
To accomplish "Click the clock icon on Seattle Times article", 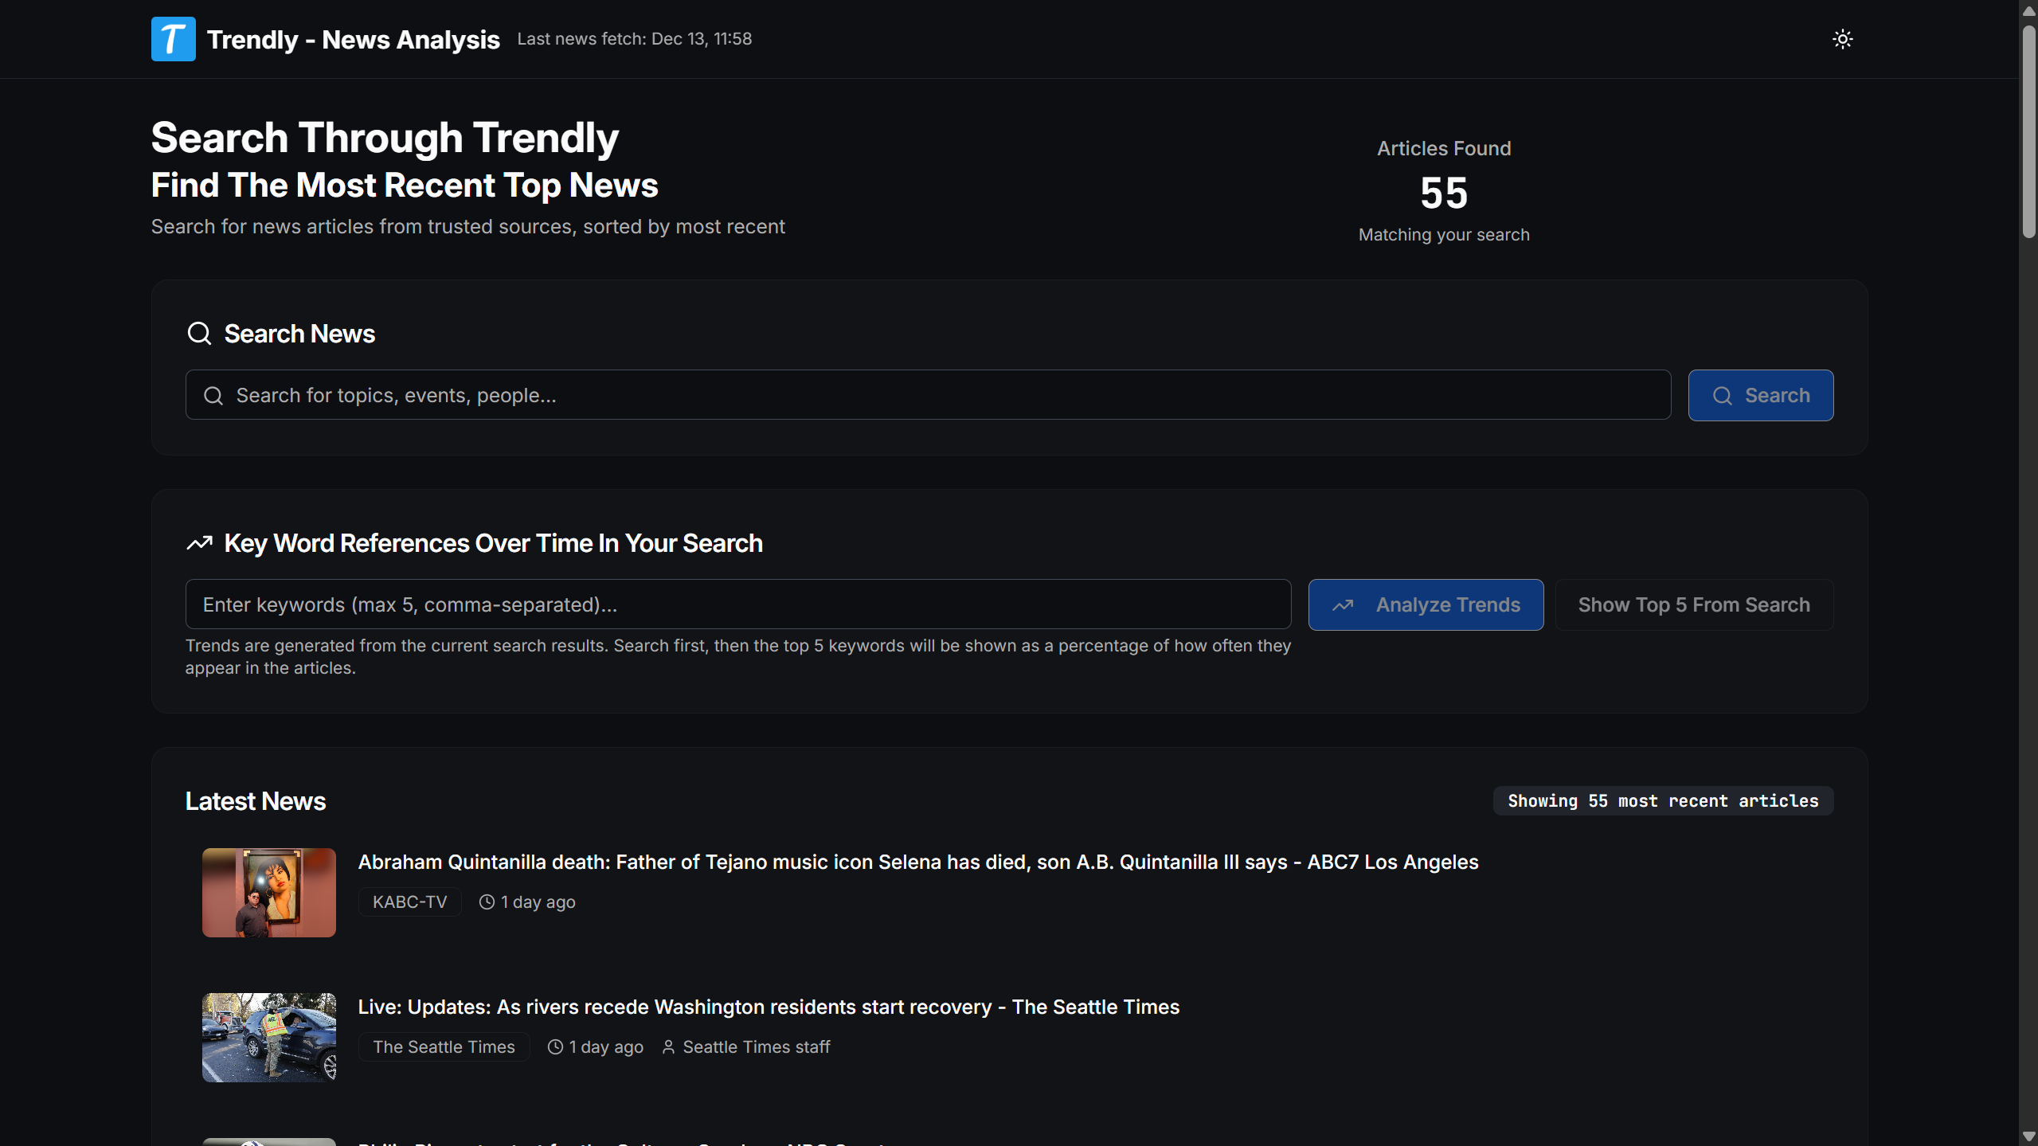I will pos(555,1047).
